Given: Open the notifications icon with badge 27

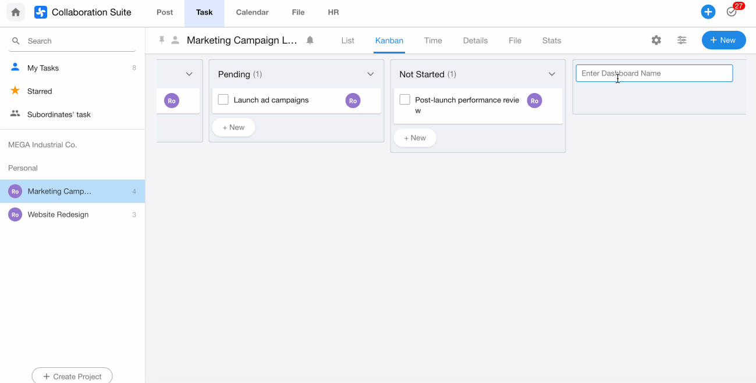Looking at the screenshot, I should click(x=732, y=12).
